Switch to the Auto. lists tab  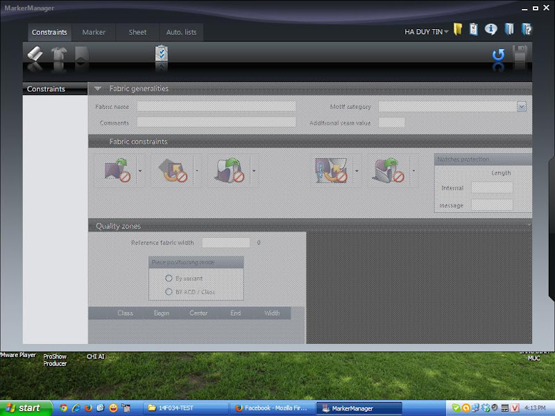181,32
